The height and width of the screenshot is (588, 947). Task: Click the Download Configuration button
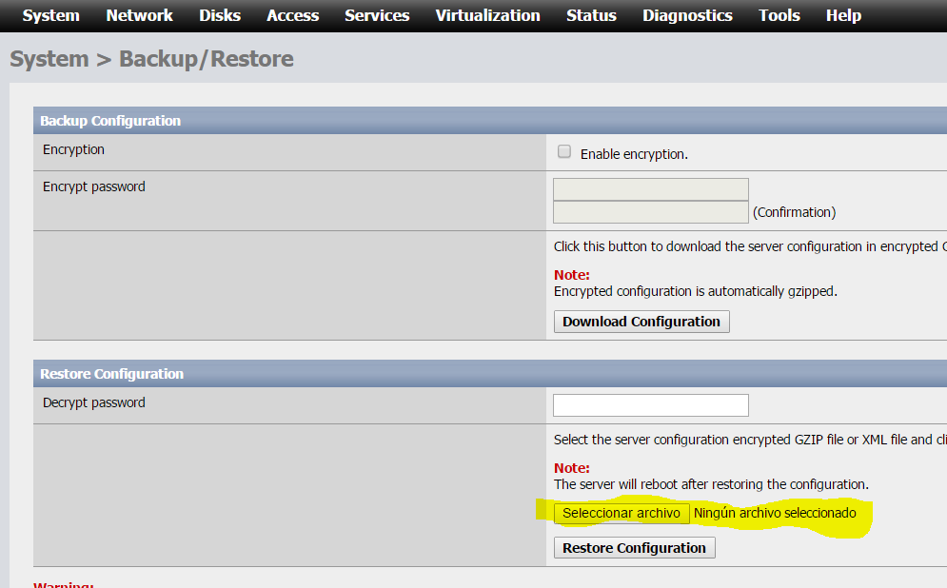641,322
